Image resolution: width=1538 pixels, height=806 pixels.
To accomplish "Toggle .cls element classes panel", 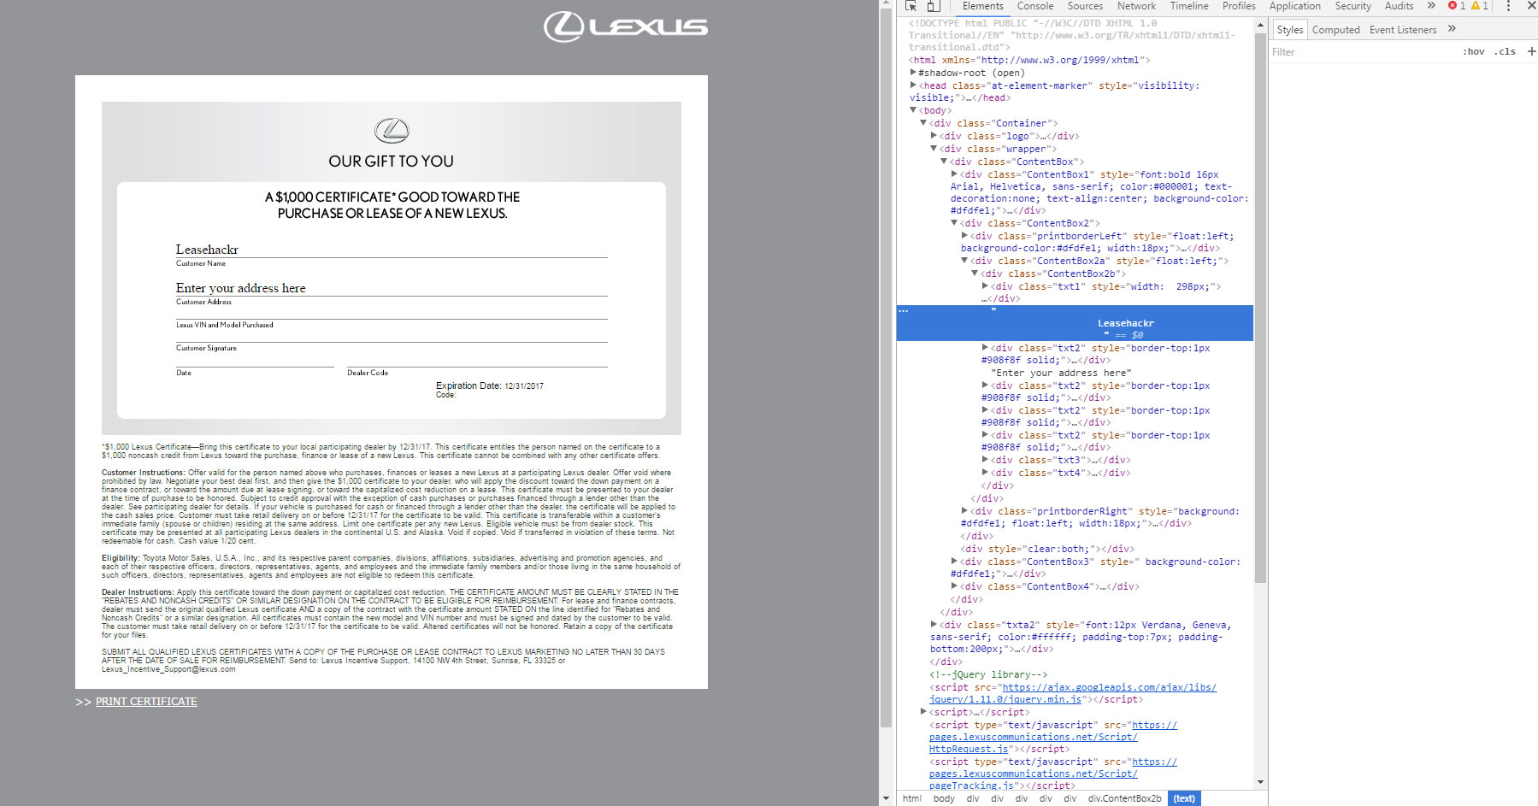I will point(1505,51).
